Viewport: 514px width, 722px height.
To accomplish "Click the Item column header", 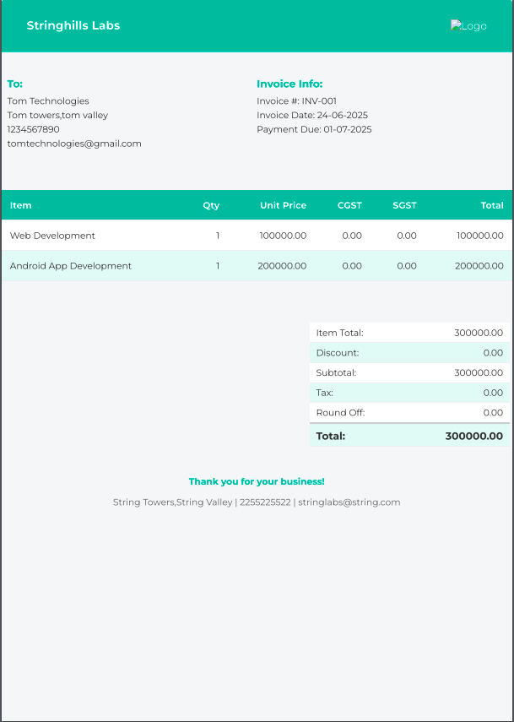I will click(x=21, y=205).
